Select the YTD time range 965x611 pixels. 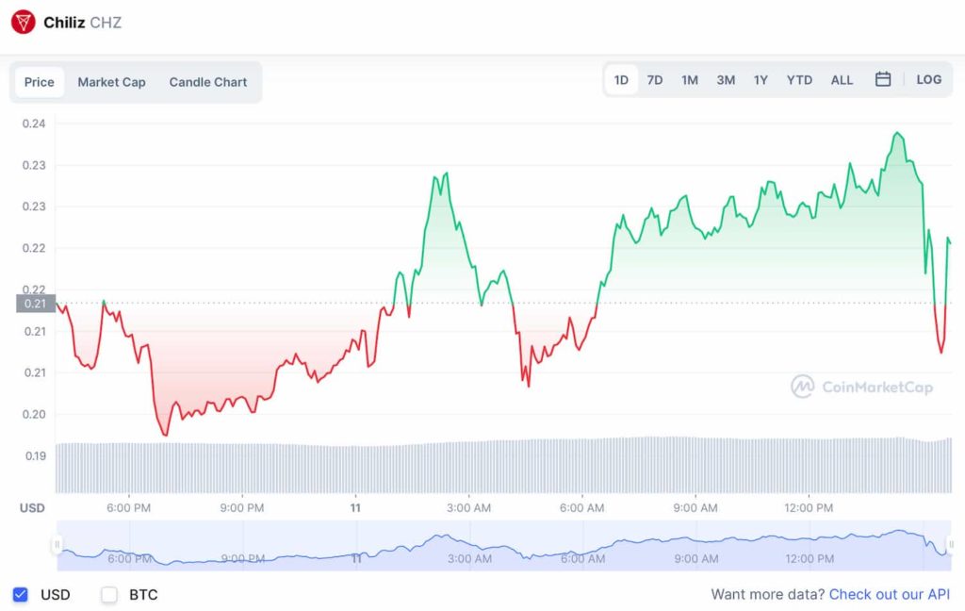click(799, 80)
